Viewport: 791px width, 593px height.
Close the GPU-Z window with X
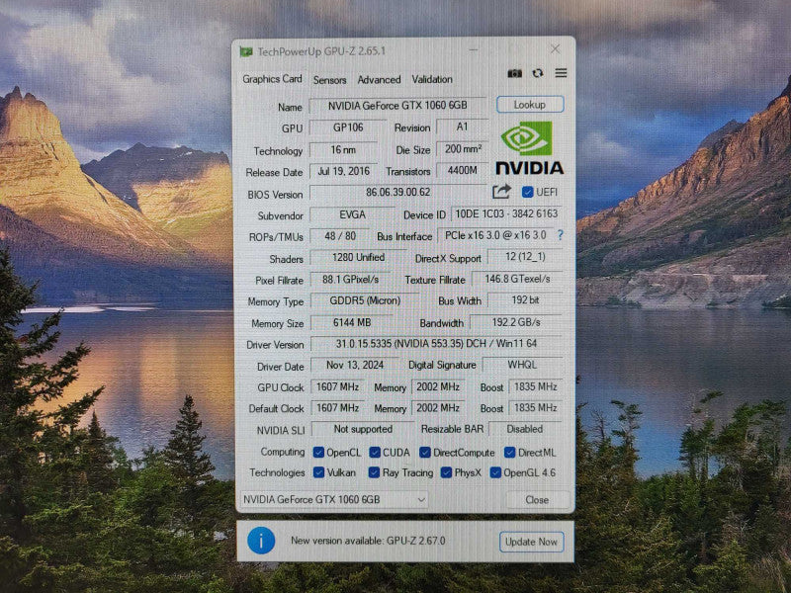[555, 48]
